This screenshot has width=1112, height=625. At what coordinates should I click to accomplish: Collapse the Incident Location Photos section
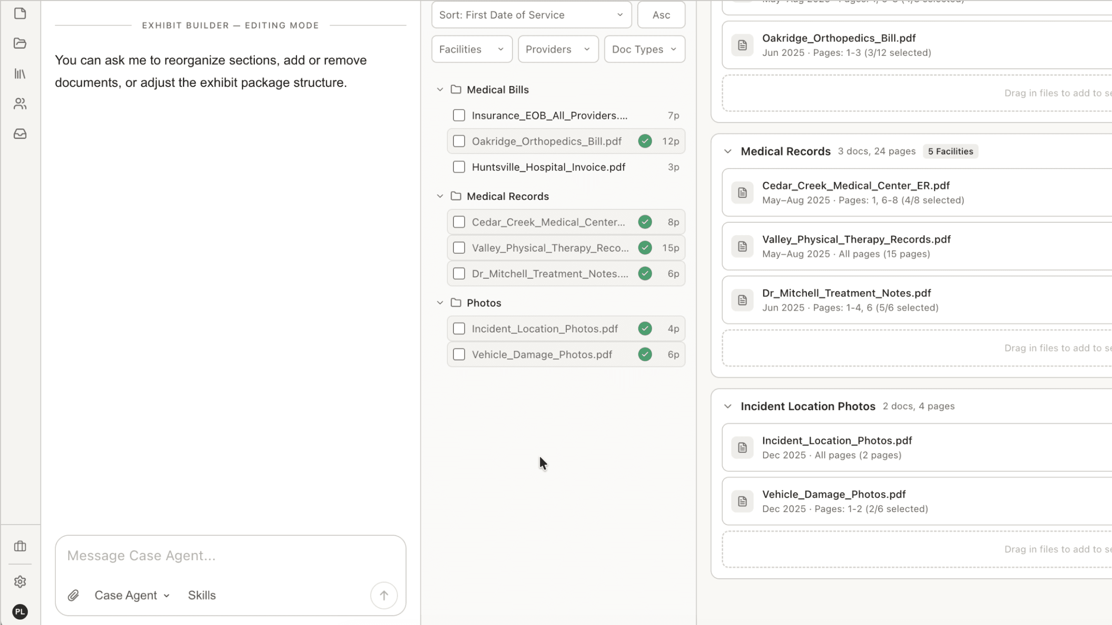[x=728, y=406]
